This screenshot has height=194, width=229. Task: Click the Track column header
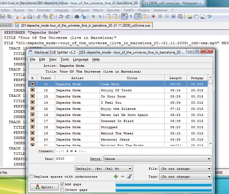[x=46, y=78]
